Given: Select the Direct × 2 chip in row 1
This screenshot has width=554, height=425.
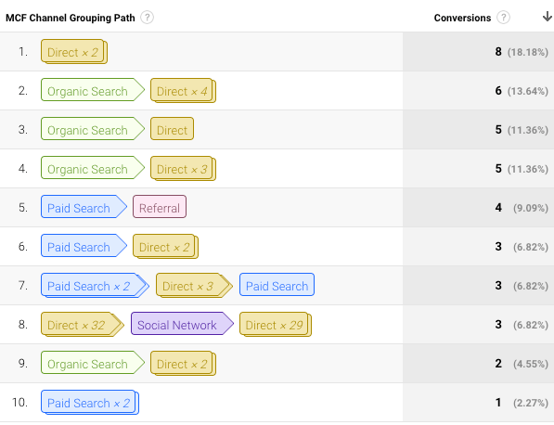Looking at the screenshot, I should (74, 52).
